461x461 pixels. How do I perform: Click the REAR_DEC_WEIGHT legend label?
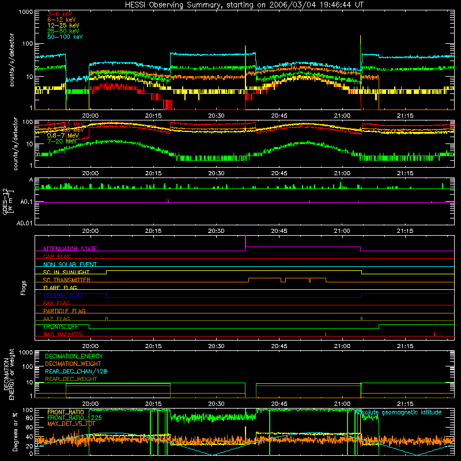71,379
